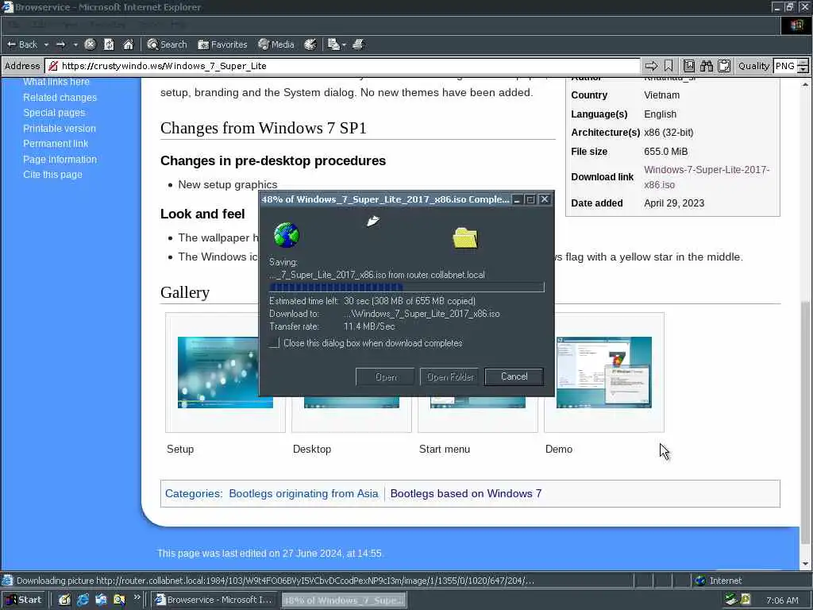Open the Forward history dropdown arrow

point(75,44)
